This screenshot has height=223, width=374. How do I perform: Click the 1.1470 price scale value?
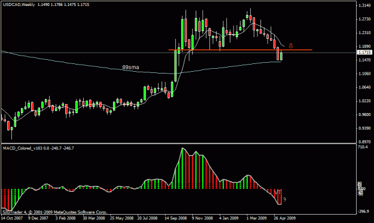(364, 60)
